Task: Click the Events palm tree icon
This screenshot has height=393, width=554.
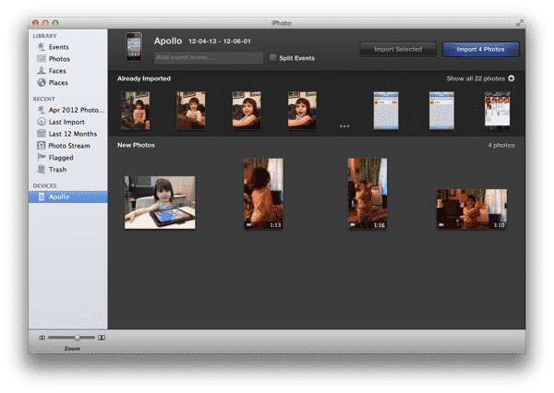Action: click(x=42, y=47)
